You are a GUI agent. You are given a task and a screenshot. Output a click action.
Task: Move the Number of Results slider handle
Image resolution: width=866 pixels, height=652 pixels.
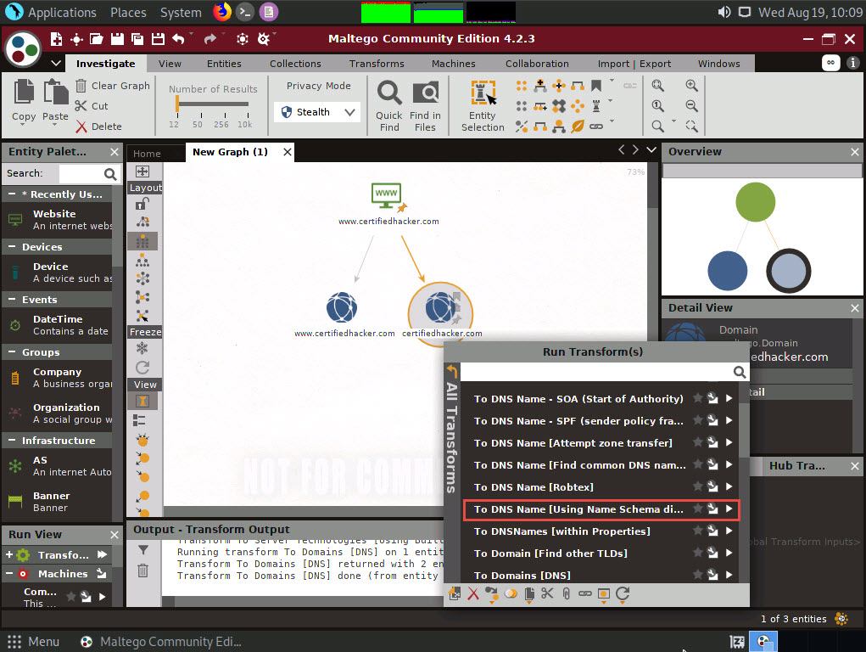point(177,104)
